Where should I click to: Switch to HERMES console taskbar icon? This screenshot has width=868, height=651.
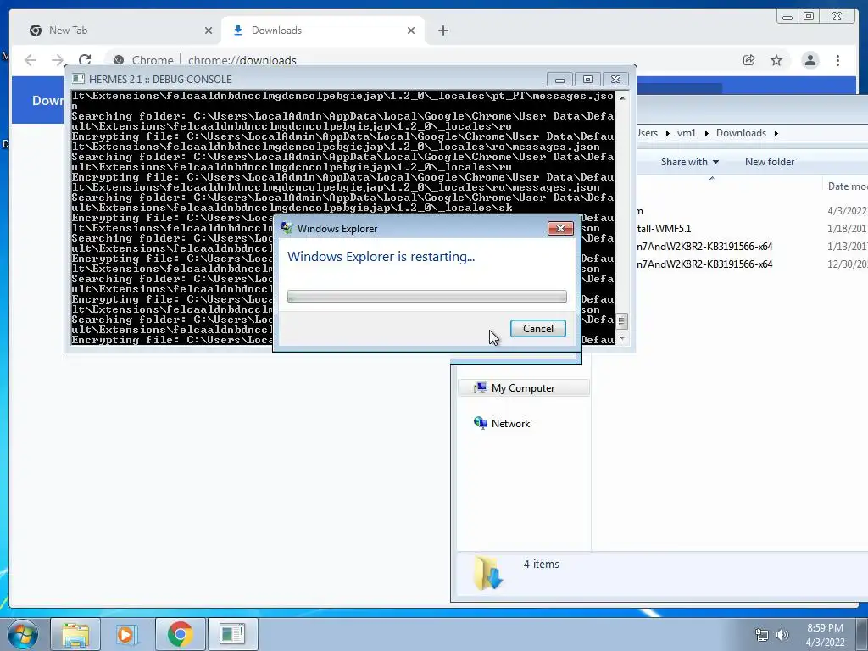[x=232, y=634]
